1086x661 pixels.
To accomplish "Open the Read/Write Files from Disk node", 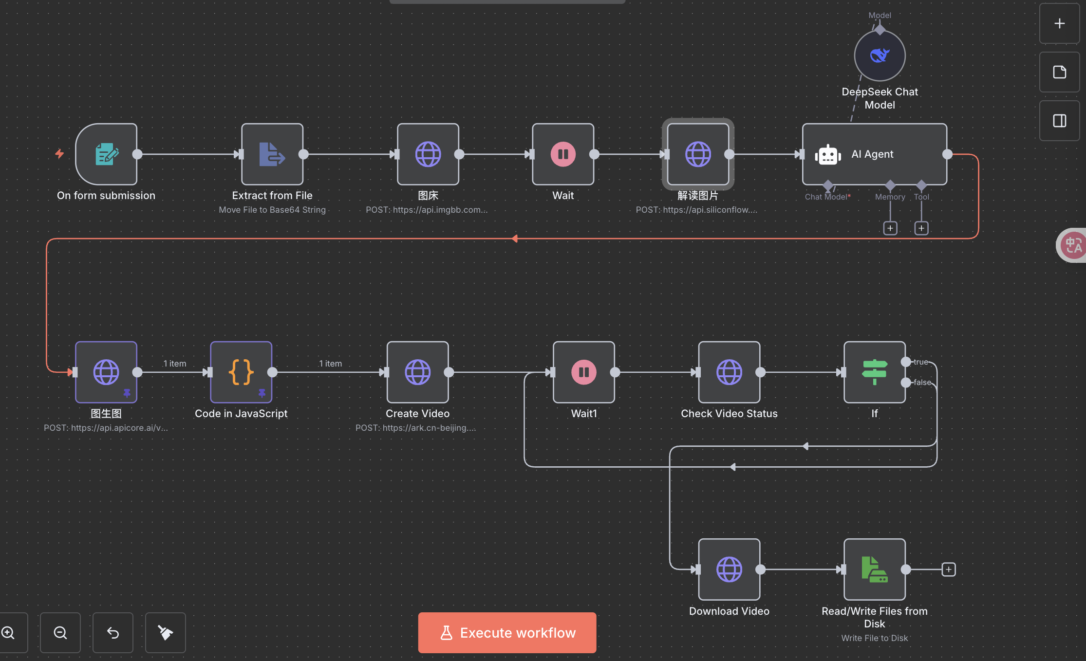I will click(x=874, y=569).
